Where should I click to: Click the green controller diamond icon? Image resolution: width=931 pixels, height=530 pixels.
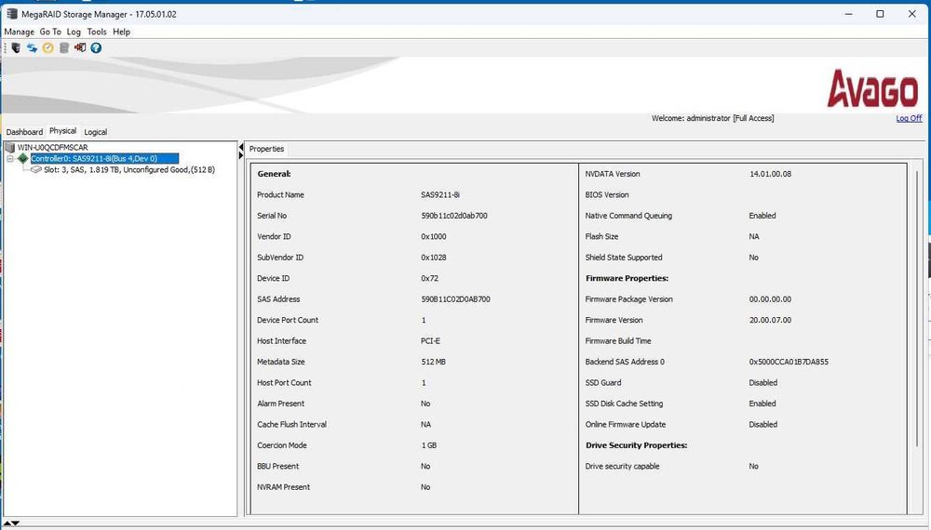coord(22,158)
